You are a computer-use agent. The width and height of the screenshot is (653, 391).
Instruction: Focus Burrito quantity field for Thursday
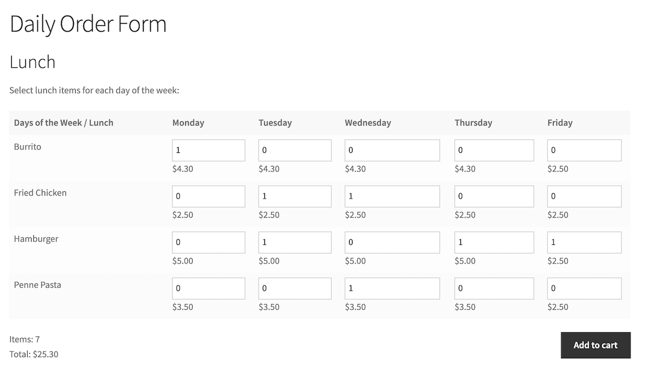(x=494, y=151)
